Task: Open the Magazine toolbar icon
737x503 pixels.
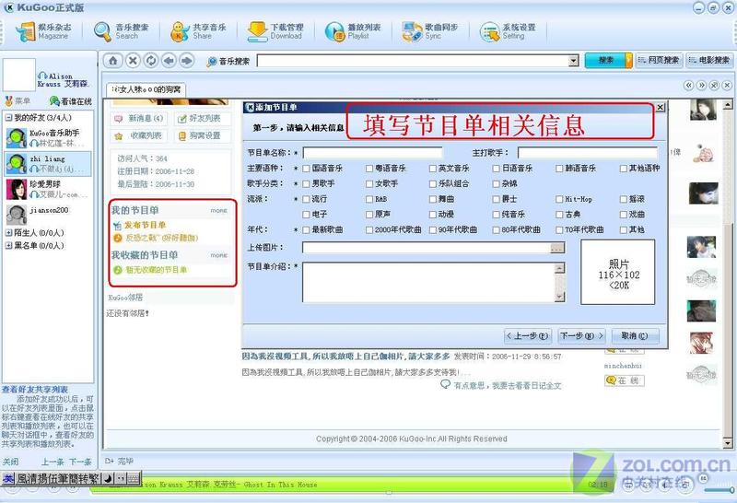Action: pyautogui.click(x=27, y=31)
